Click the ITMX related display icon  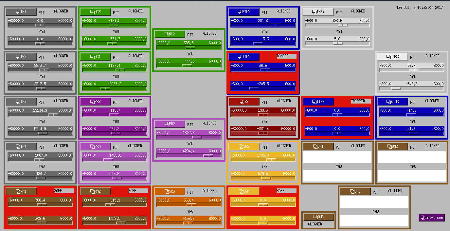pos(318,102)
